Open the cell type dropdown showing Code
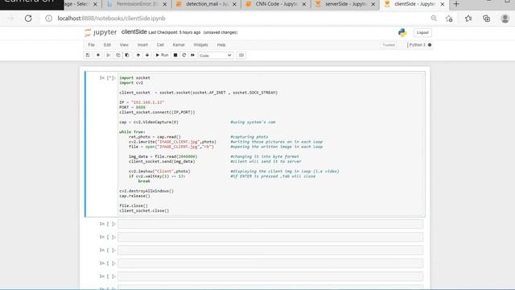The width and height of the screenshot is (515, 290). pyautogui.click(x=216, y=56)
